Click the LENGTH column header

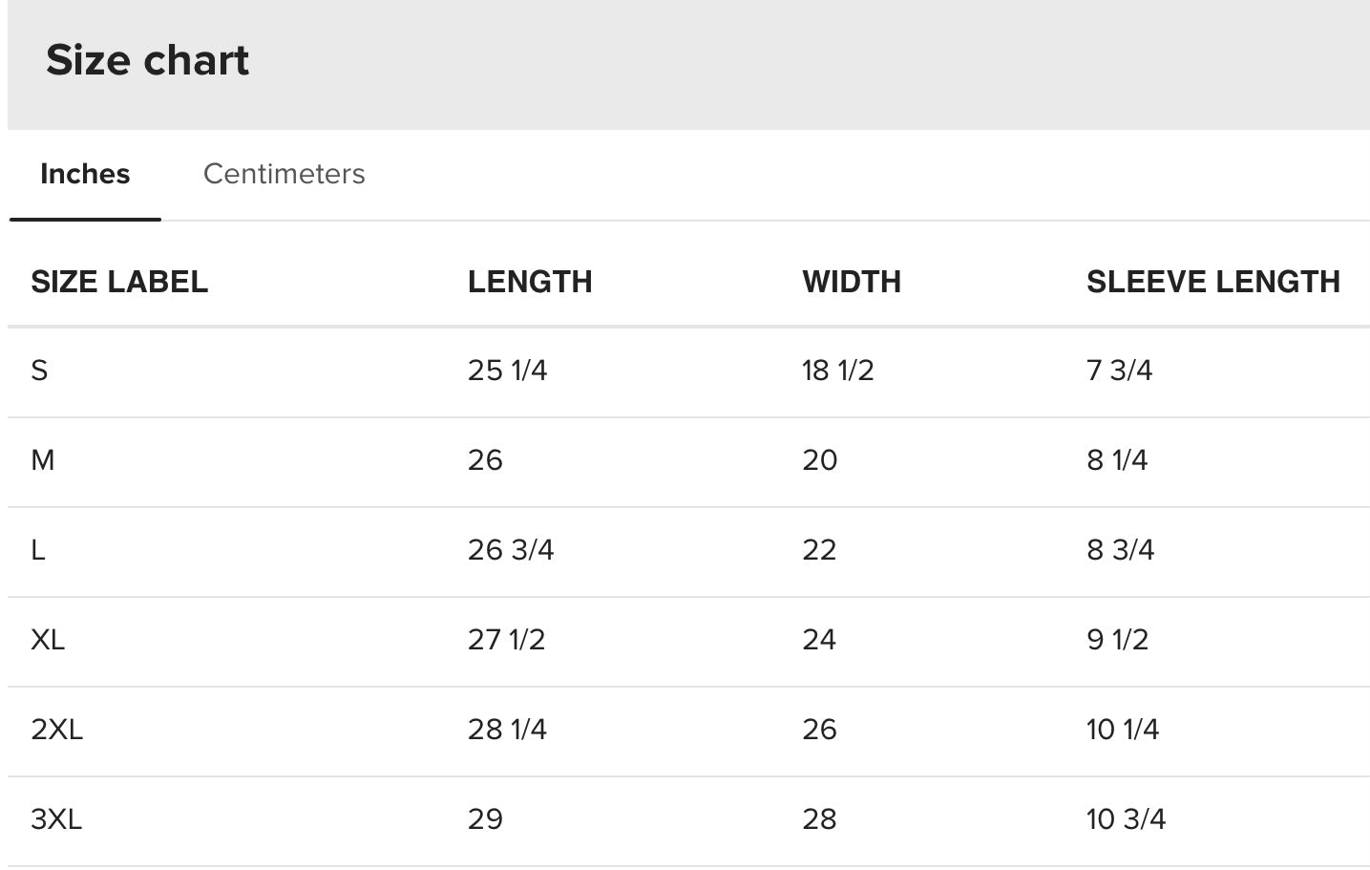[530, 282]
